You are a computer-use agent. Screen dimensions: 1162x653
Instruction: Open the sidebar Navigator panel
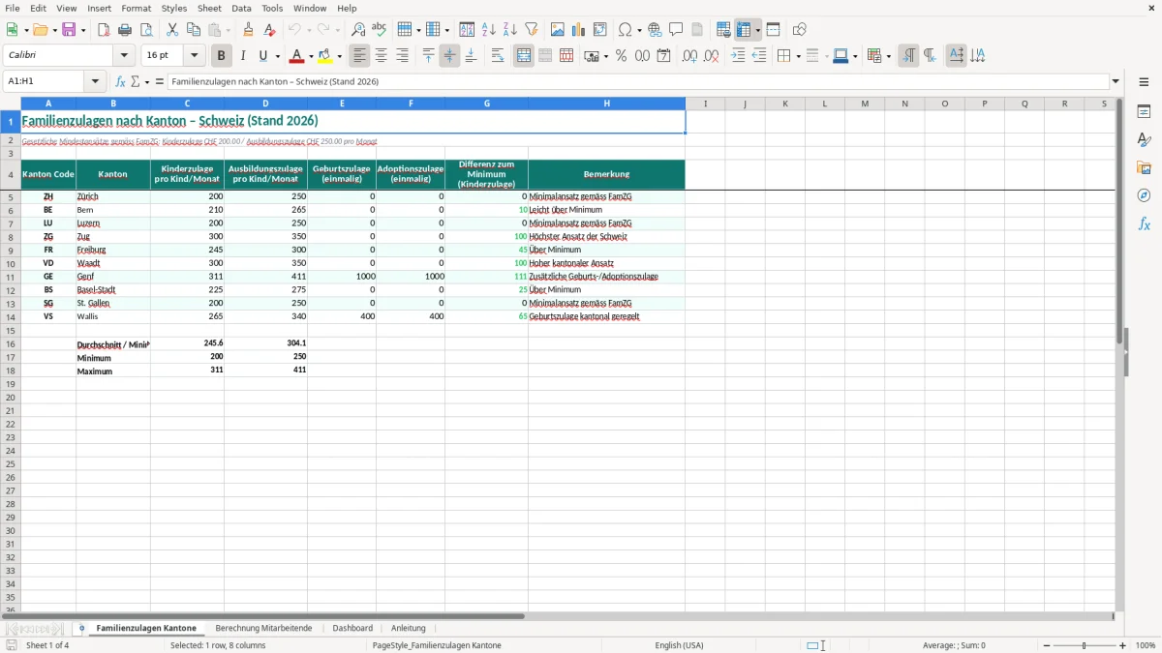1144,195
